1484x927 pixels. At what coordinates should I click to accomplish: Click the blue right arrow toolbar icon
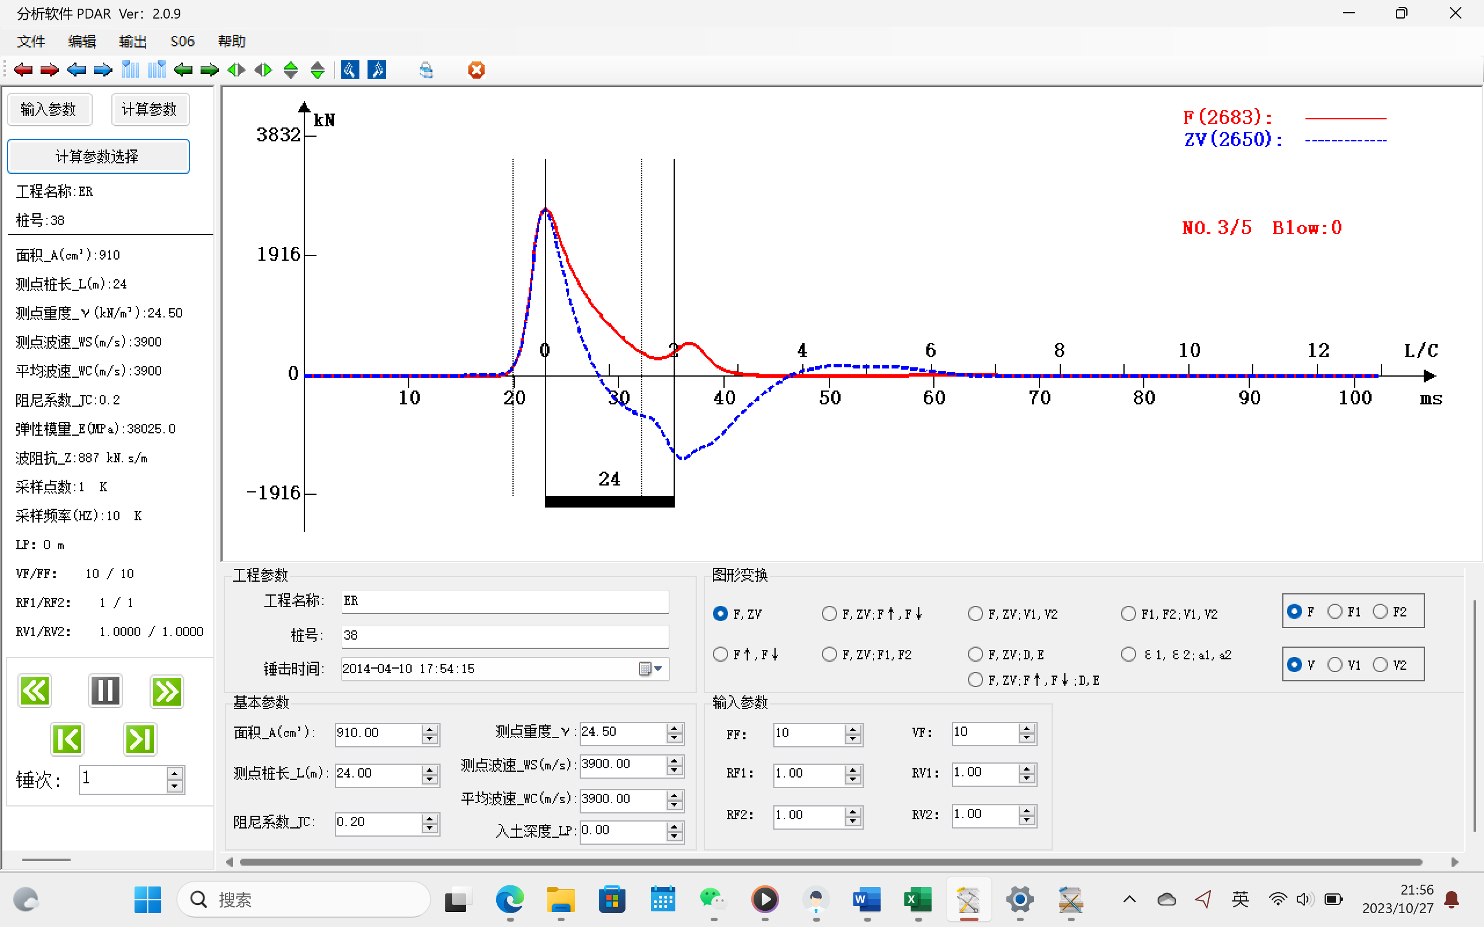pyautogui.click(x=103, y=70)
